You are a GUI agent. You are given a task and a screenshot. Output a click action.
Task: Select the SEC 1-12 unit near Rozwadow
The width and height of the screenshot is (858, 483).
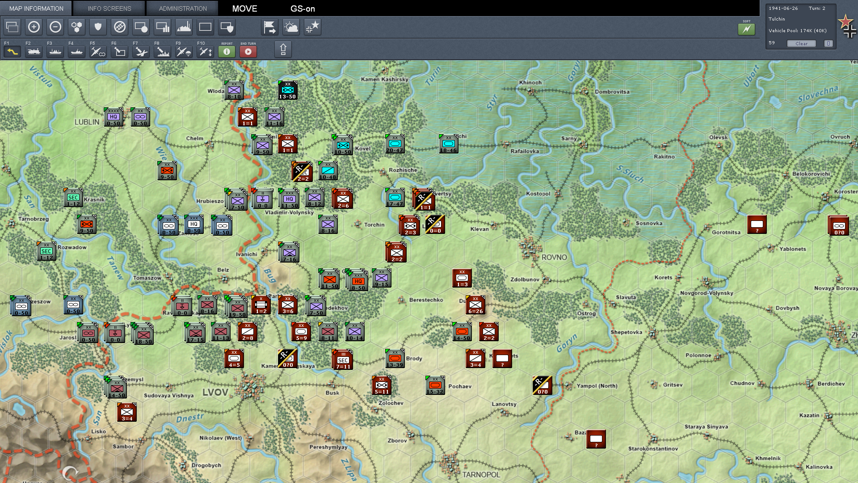coord(46,251)
